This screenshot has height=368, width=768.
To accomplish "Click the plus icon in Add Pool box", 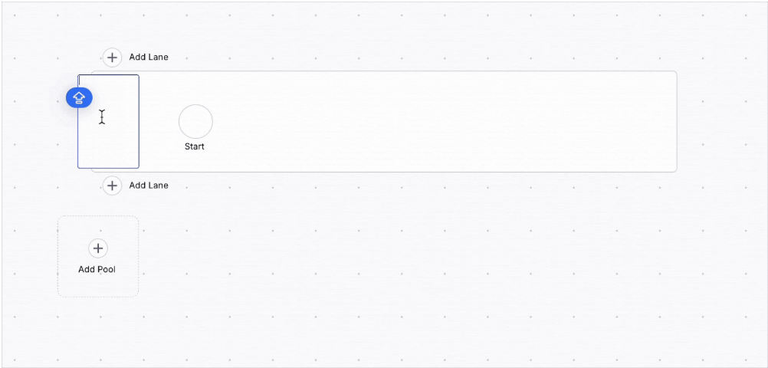I will (98, 248).
